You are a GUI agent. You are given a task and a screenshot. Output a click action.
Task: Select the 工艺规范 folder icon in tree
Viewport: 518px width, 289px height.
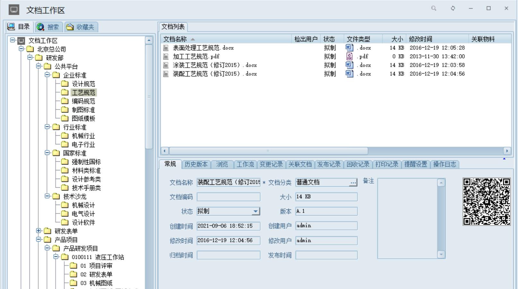[65, 93]
